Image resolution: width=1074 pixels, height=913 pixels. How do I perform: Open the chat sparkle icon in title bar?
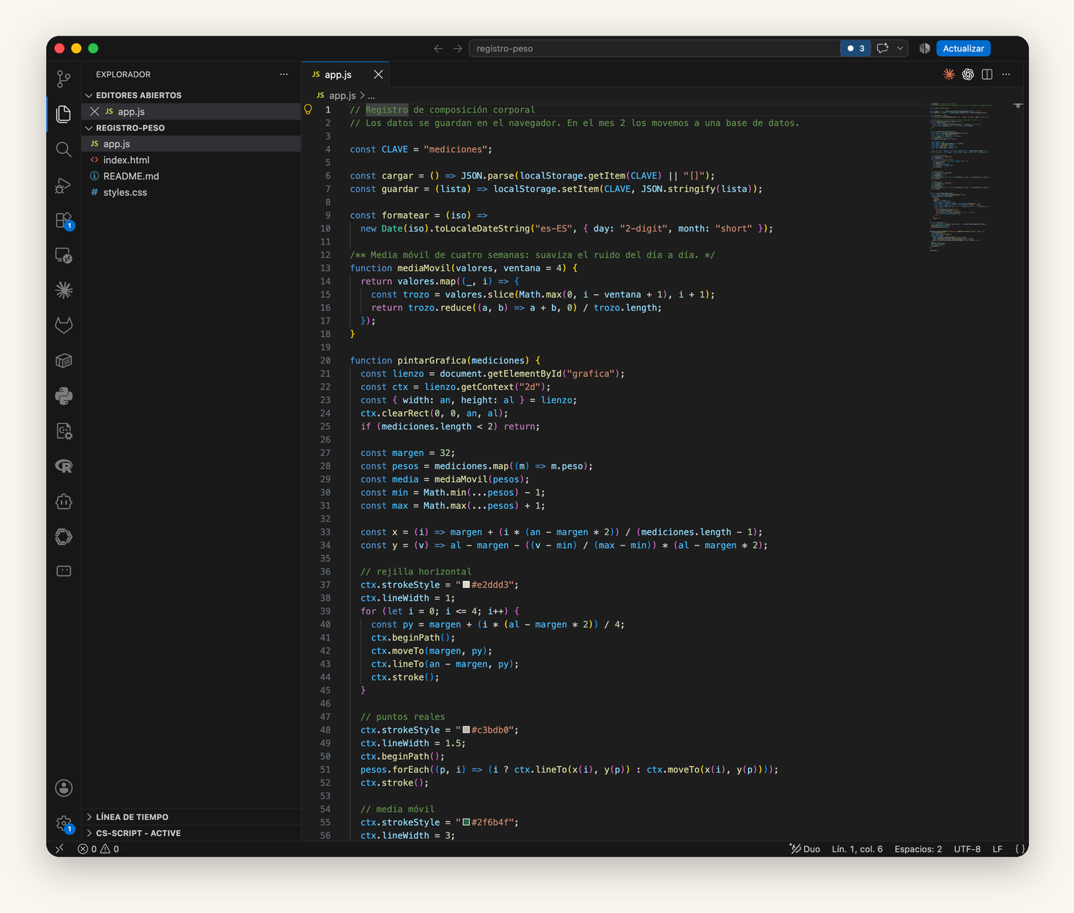[x=883, y=48]
